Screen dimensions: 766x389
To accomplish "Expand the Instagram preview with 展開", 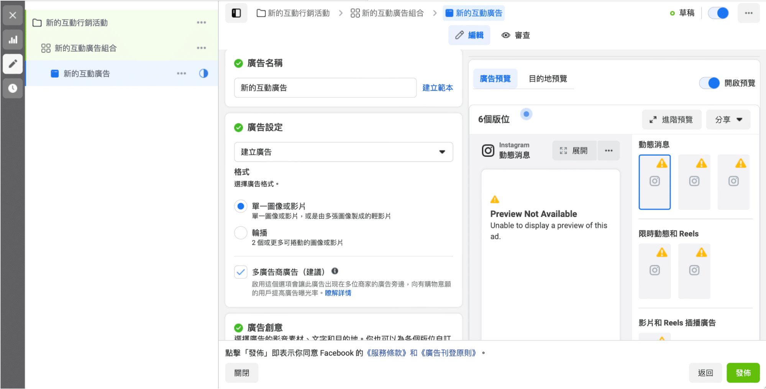I will (x=574, y=151).
